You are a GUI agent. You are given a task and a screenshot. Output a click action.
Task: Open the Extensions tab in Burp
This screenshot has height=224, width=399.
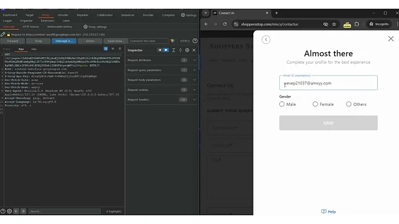pos(48,21)
